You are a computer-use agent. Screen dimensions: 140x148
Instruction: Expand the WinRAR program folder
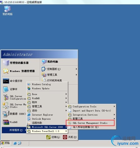47,98
